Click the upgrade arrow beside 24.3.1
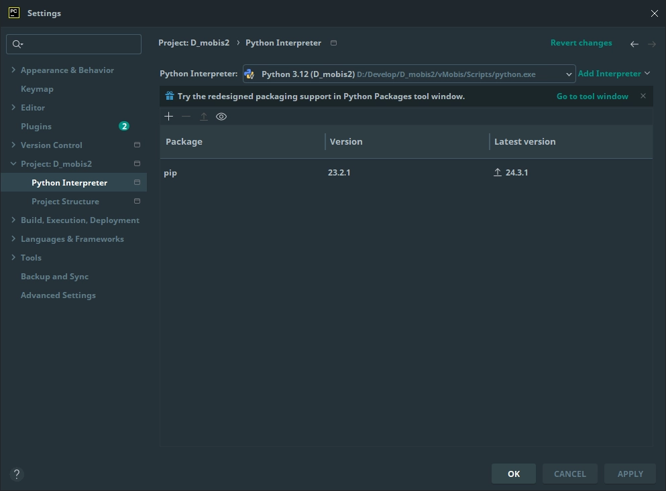 point(498,172)
